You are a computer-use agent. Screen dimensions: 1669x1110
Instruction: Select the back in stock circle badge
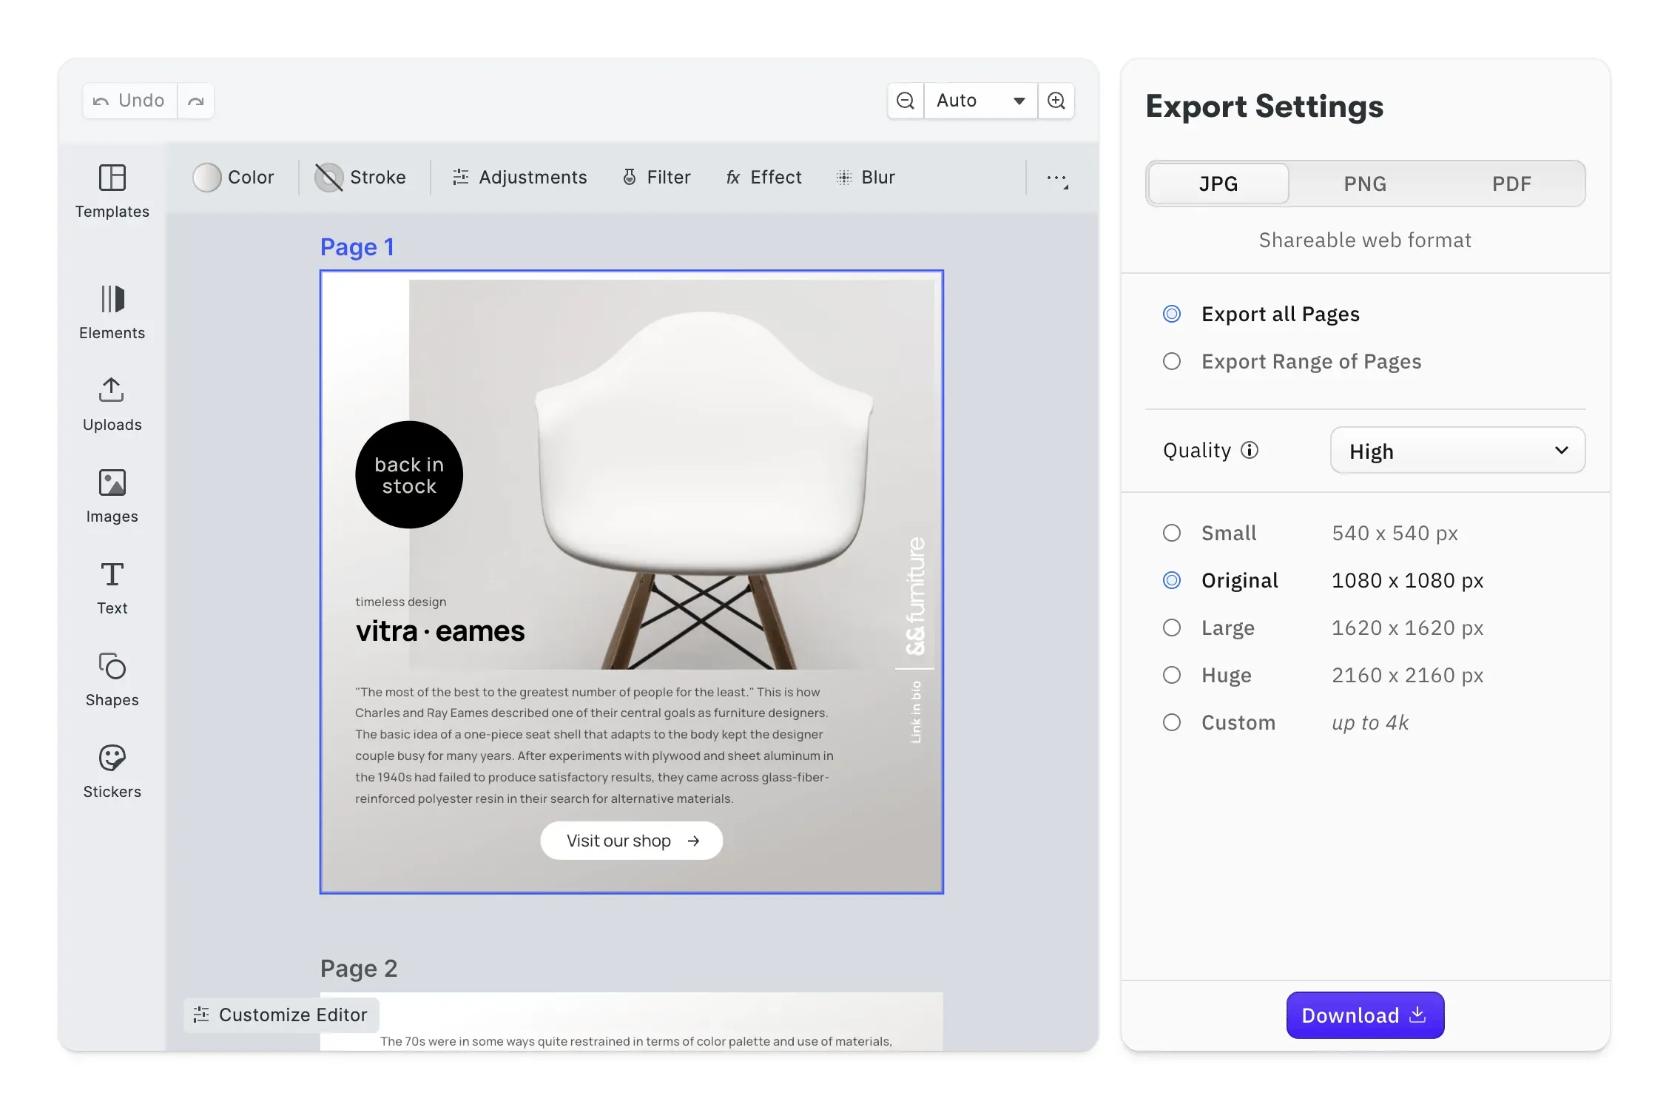pos(409,475)
